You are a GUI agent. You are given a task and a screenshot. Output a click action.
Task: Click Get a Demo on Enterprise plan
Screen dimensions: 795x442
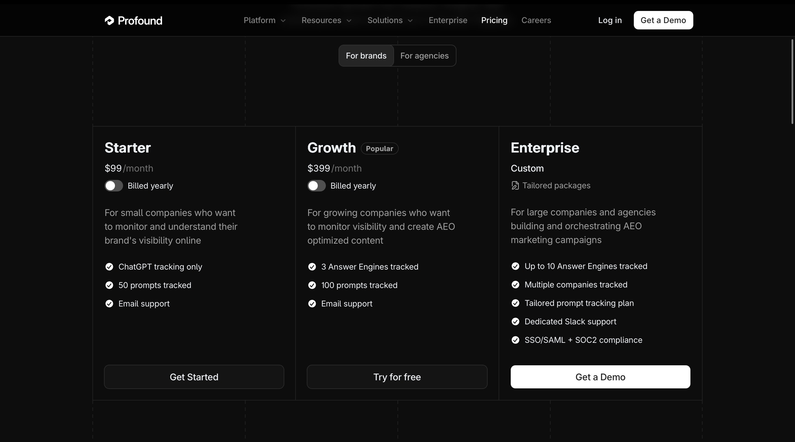(600, 377)
